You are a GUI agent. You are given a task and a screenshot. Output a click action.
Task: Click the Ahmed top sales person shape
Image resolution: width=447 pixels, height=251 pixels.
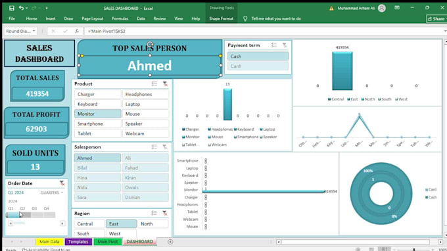click(150, 66)
